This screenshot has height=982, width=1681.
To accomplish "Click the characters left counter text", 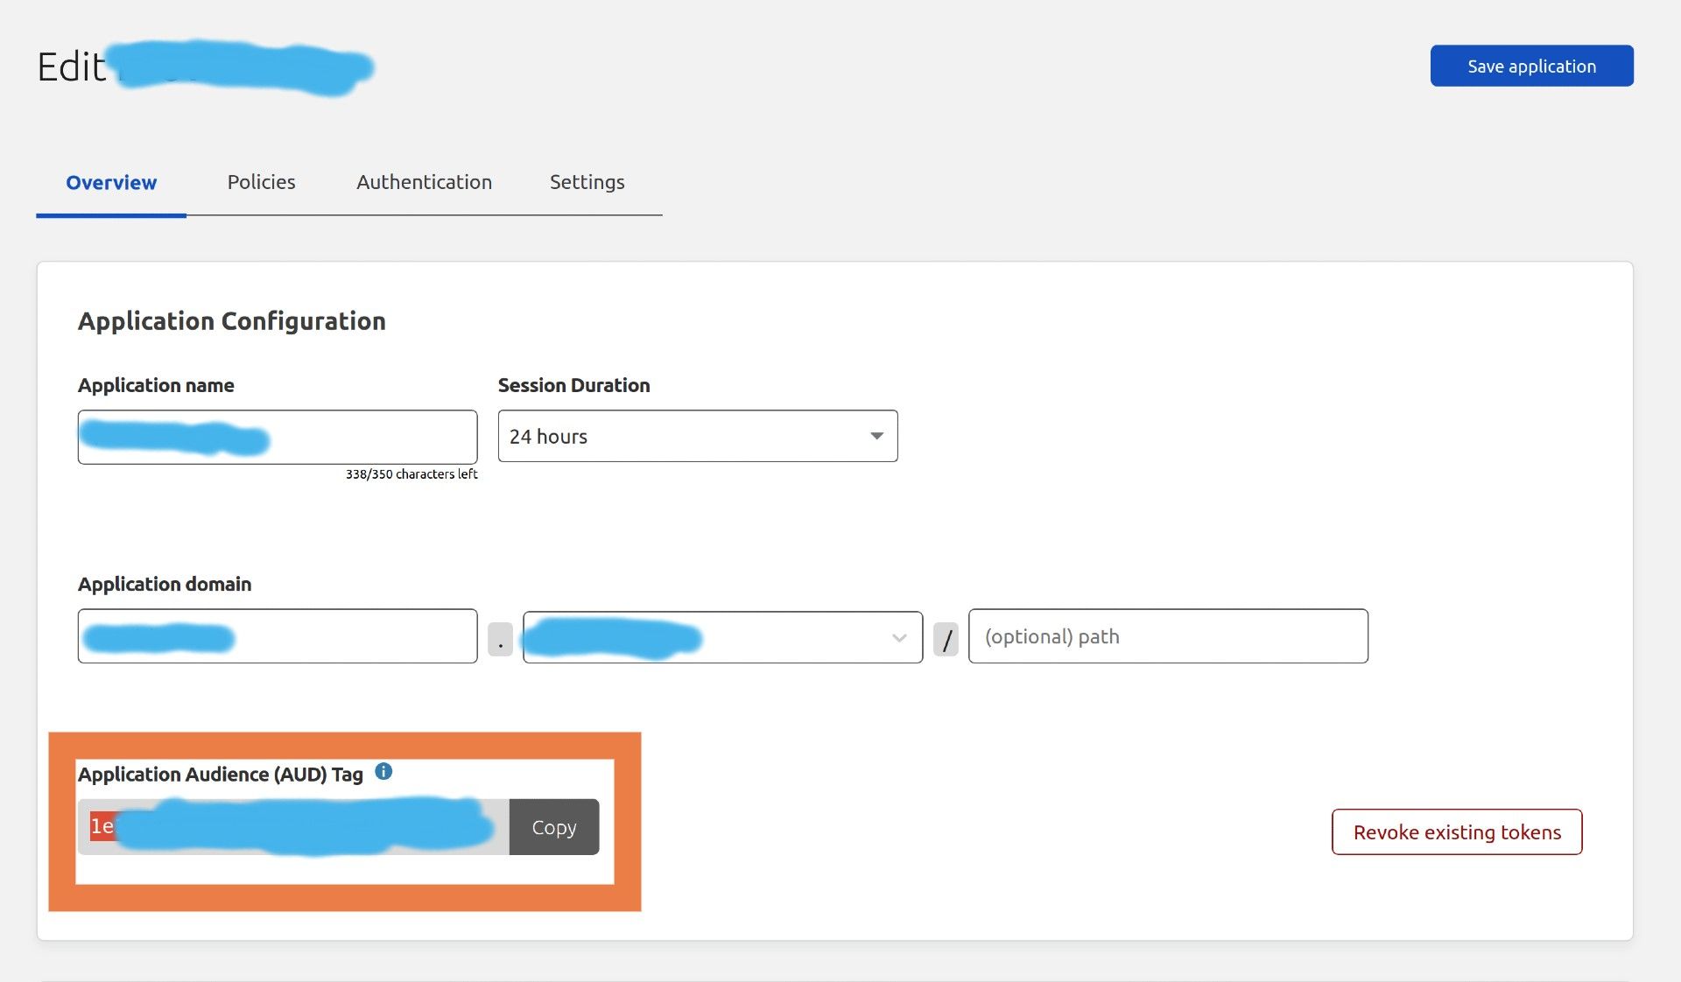I will (x=411, y=474).
